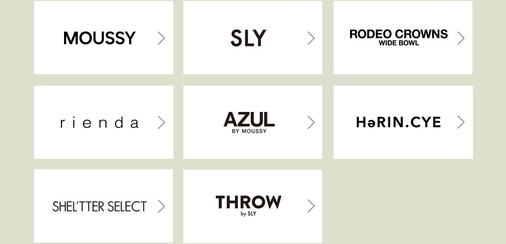Click the MOUSSY brand logo
The image size is (506, 244).
[99, 38]
